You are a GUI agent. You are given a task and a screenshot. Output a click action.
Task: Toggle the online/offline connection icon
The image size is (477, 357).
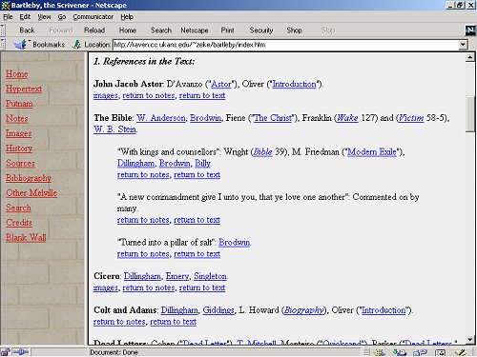pyautogui.click(x=21, y=352)
